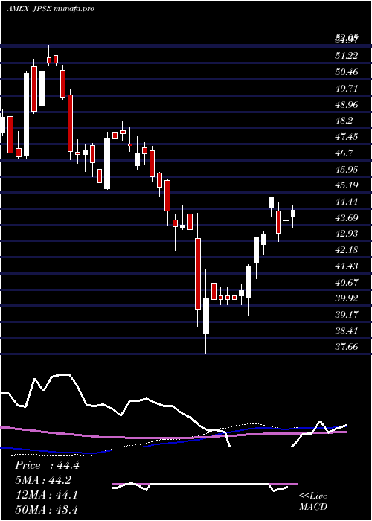Click the highest candle near 51.22
This screenshot has width=372, height=521.
(49, 60)
